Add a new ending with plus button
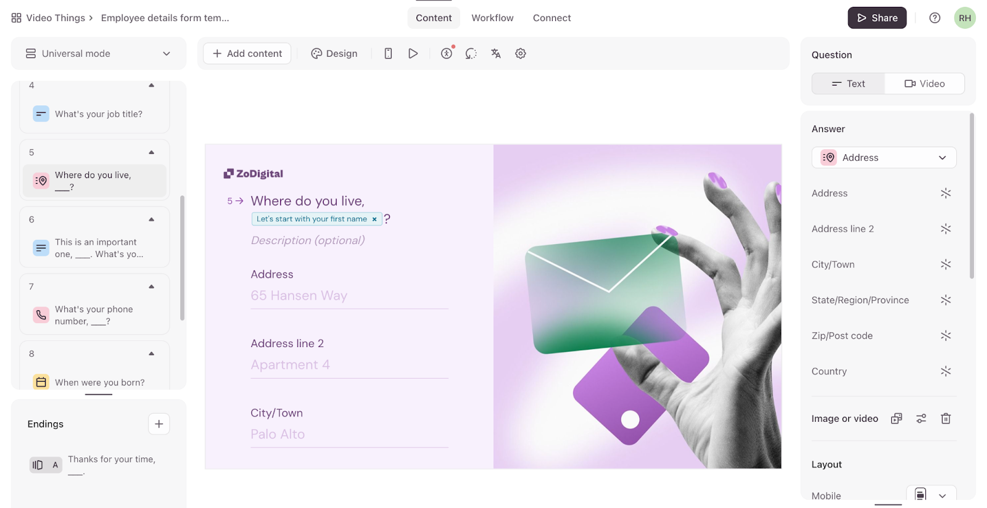 (159, 424)
